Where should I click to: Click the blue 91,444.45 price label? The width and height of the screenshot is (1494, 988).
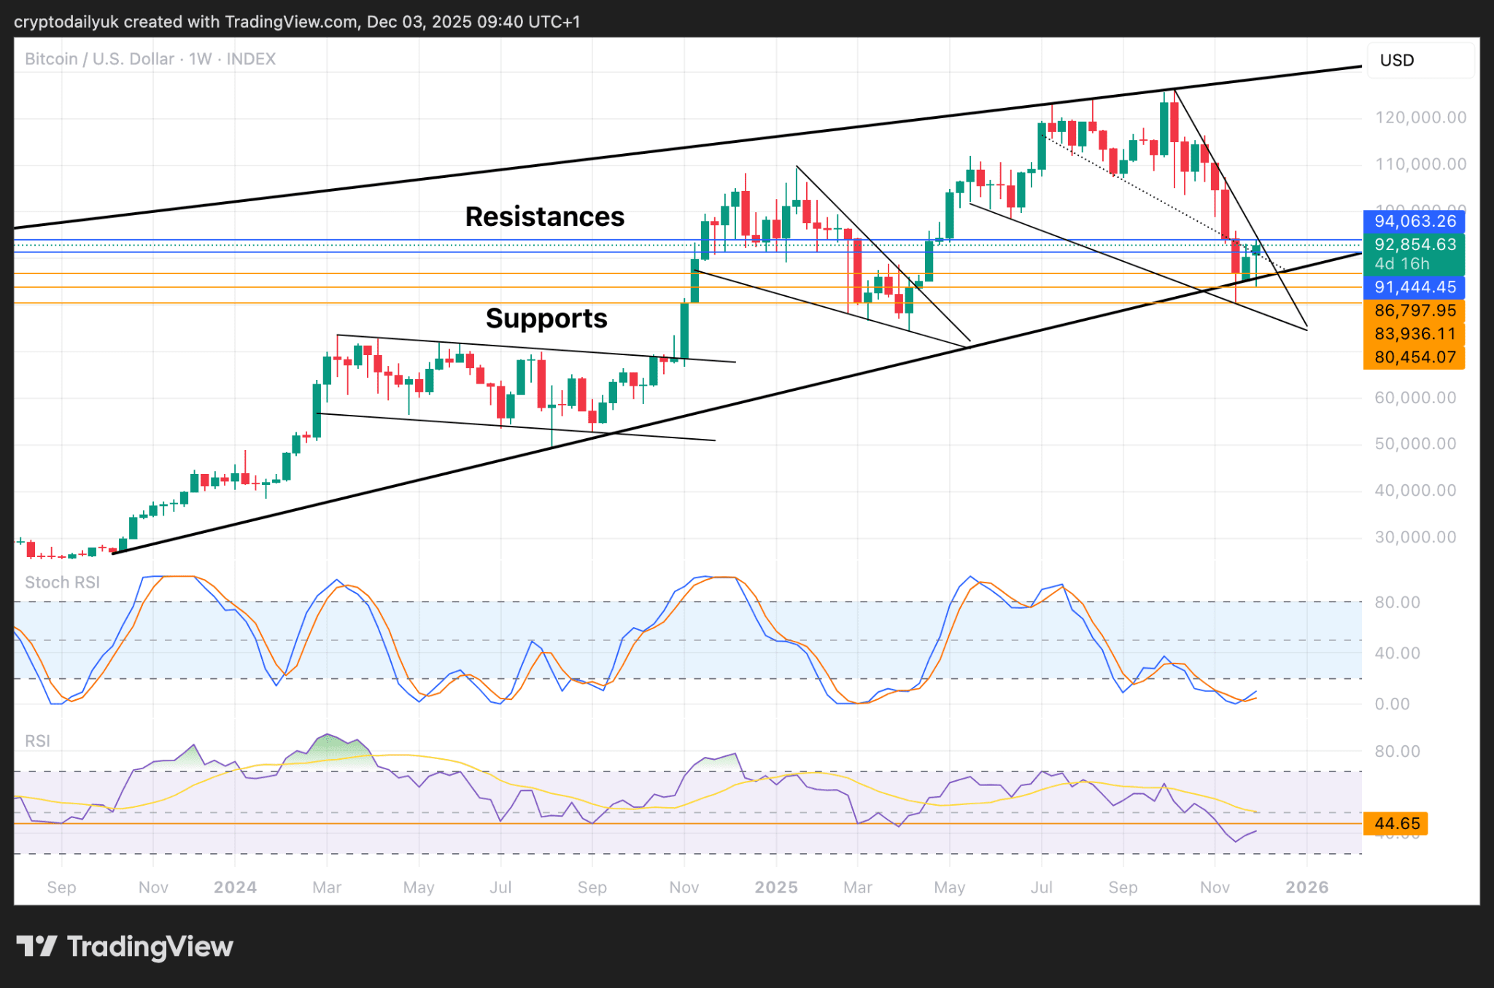tap(1414, 287)
